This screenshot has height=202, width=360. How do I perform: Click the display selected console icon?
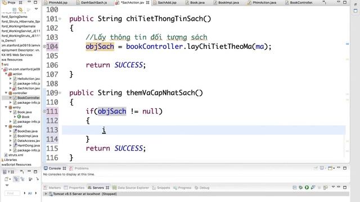322,168
